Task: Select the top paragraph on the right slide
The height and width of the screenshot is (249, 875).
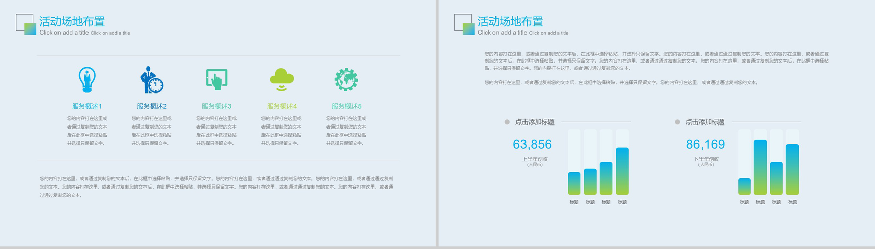Action: coord(657,61)
